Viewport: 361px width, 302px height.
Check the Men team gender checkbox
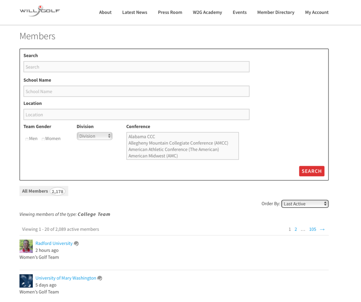tap(27, 139)
